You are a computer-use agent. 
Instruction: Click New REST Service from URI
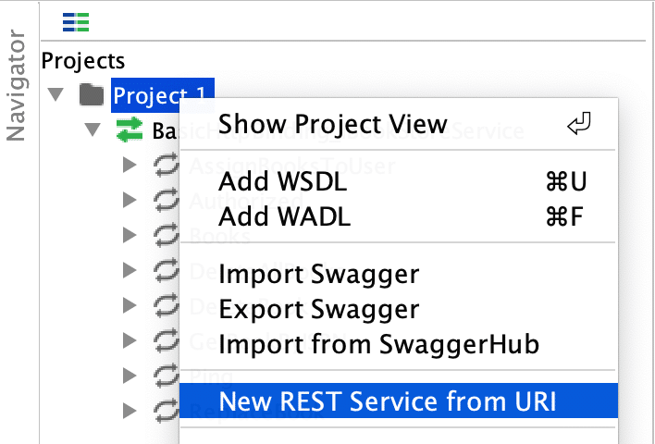point(389,401)
